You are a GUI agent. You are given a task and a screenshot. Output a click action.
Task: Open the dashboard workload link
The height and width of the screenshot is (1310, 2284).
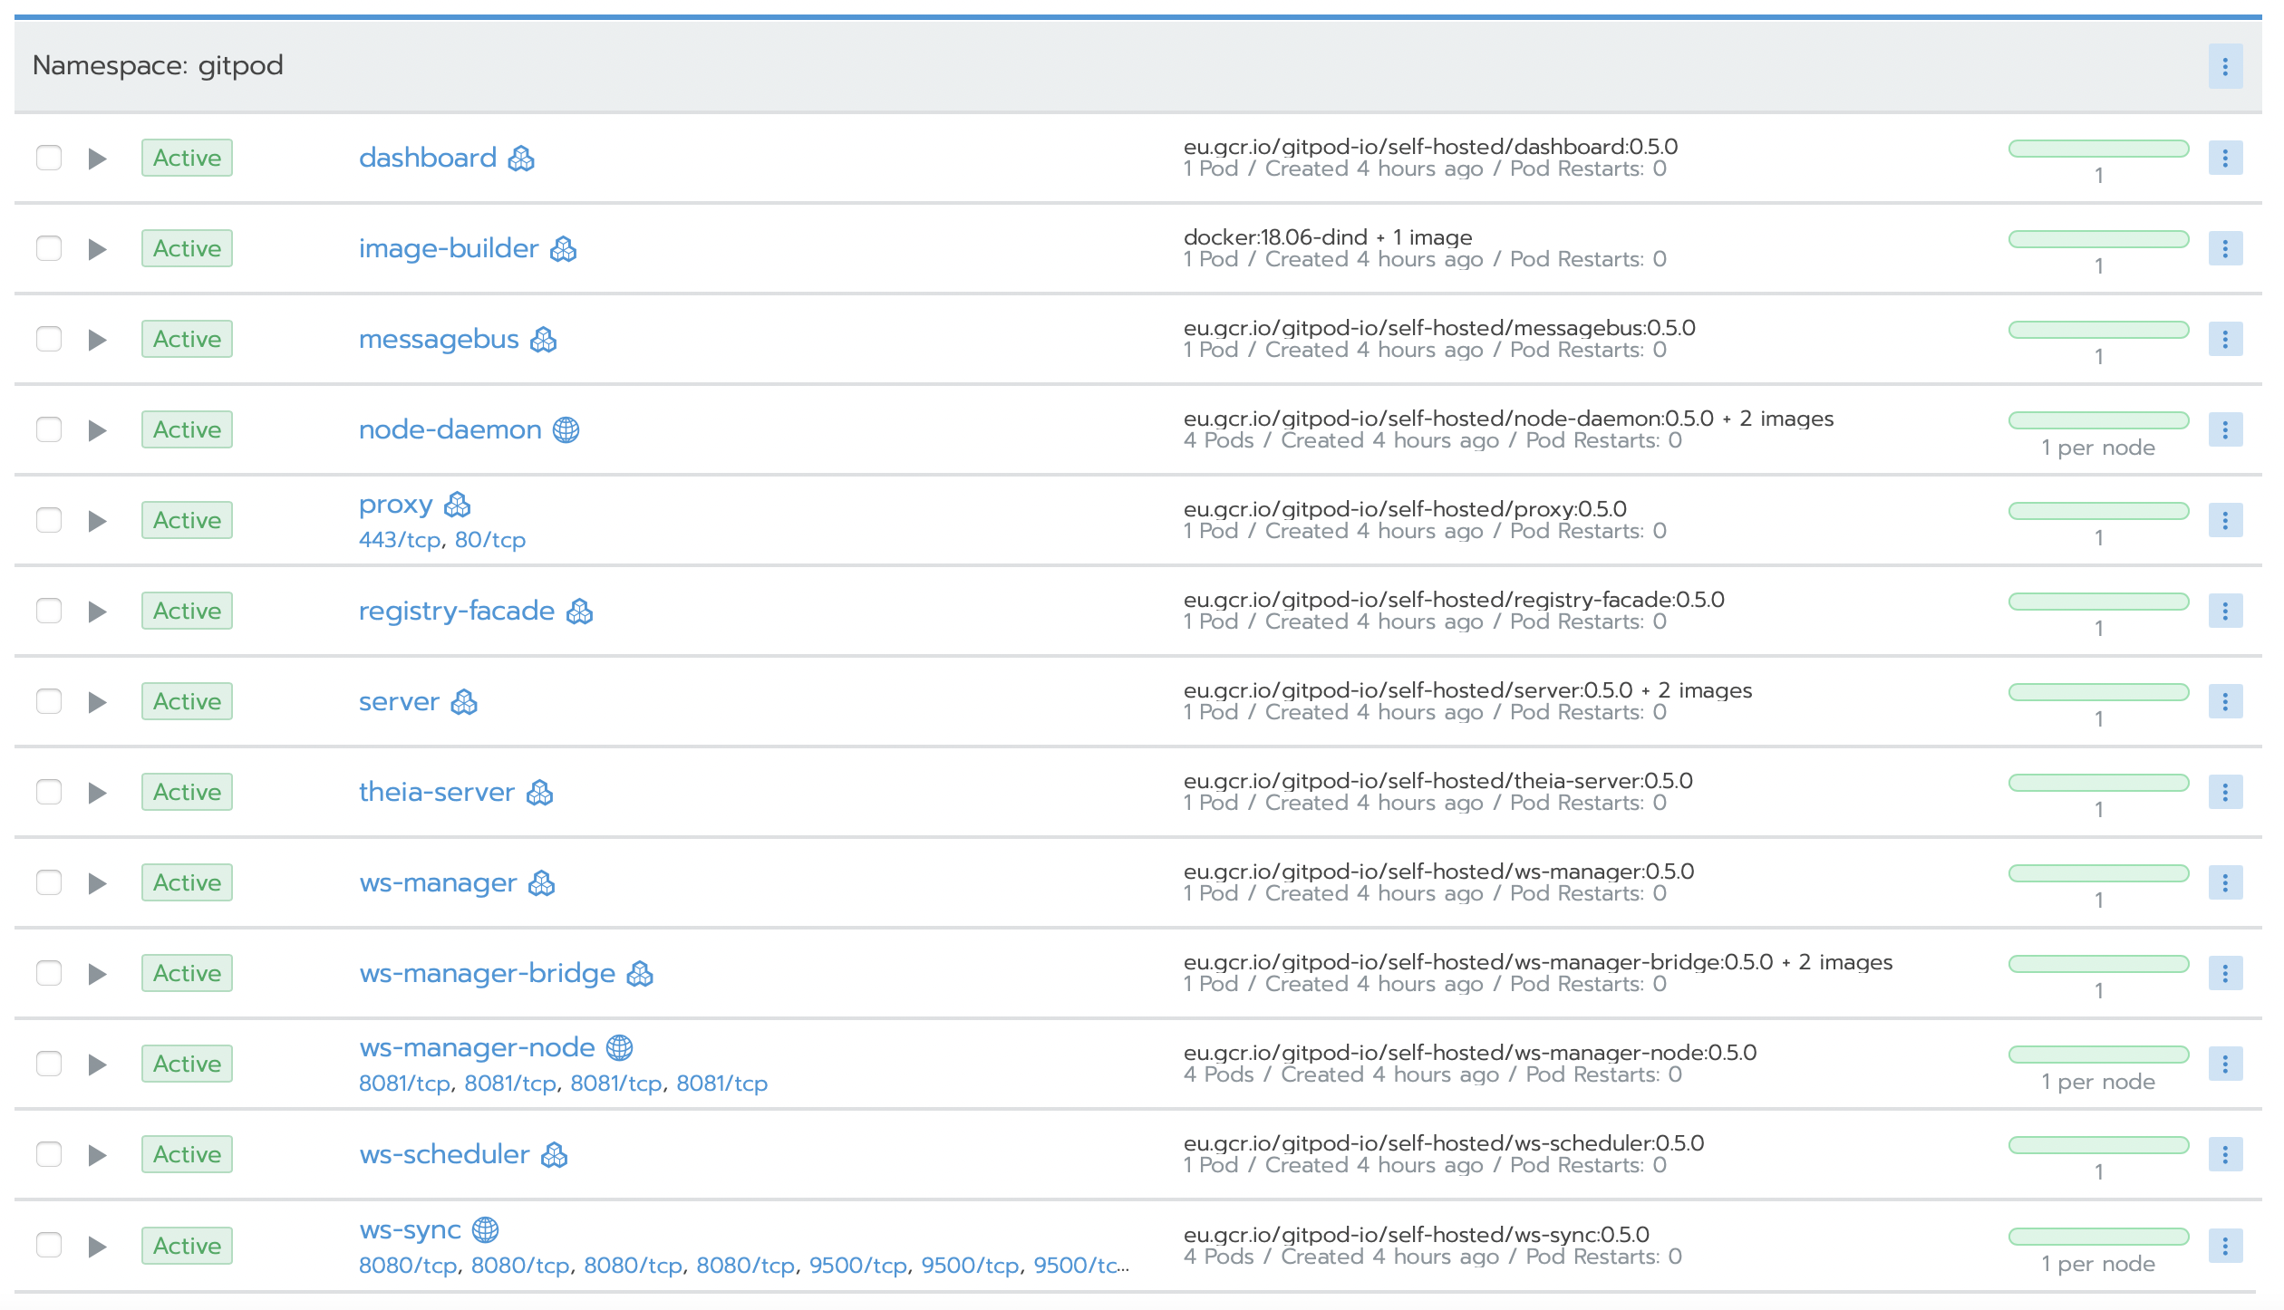(x=427, y=158)
